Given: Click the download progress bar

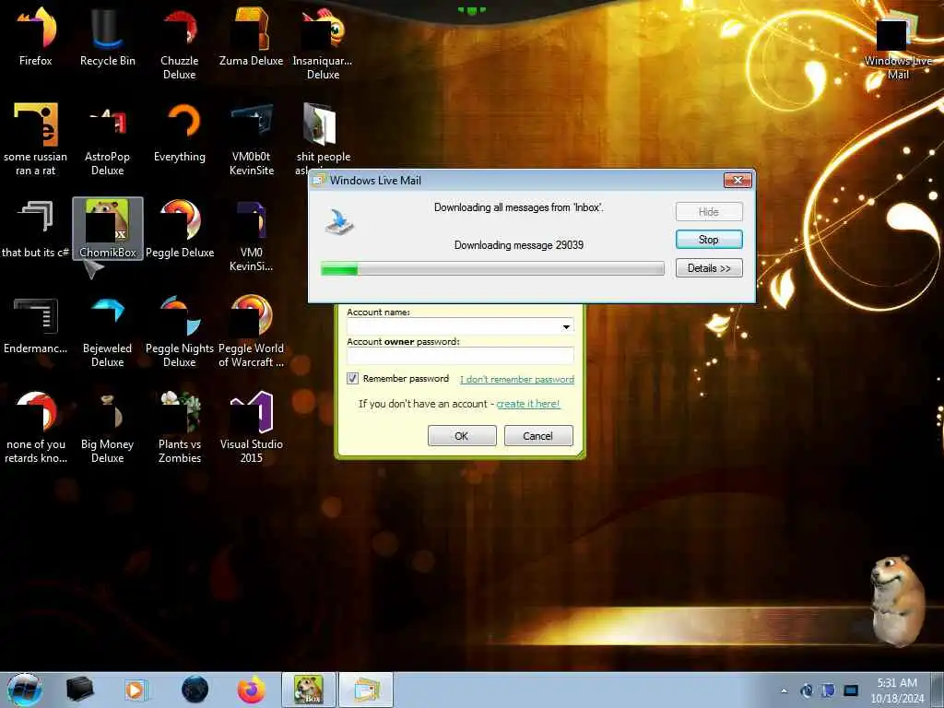Looking at the screenshot, I should (x=492, y=268).
